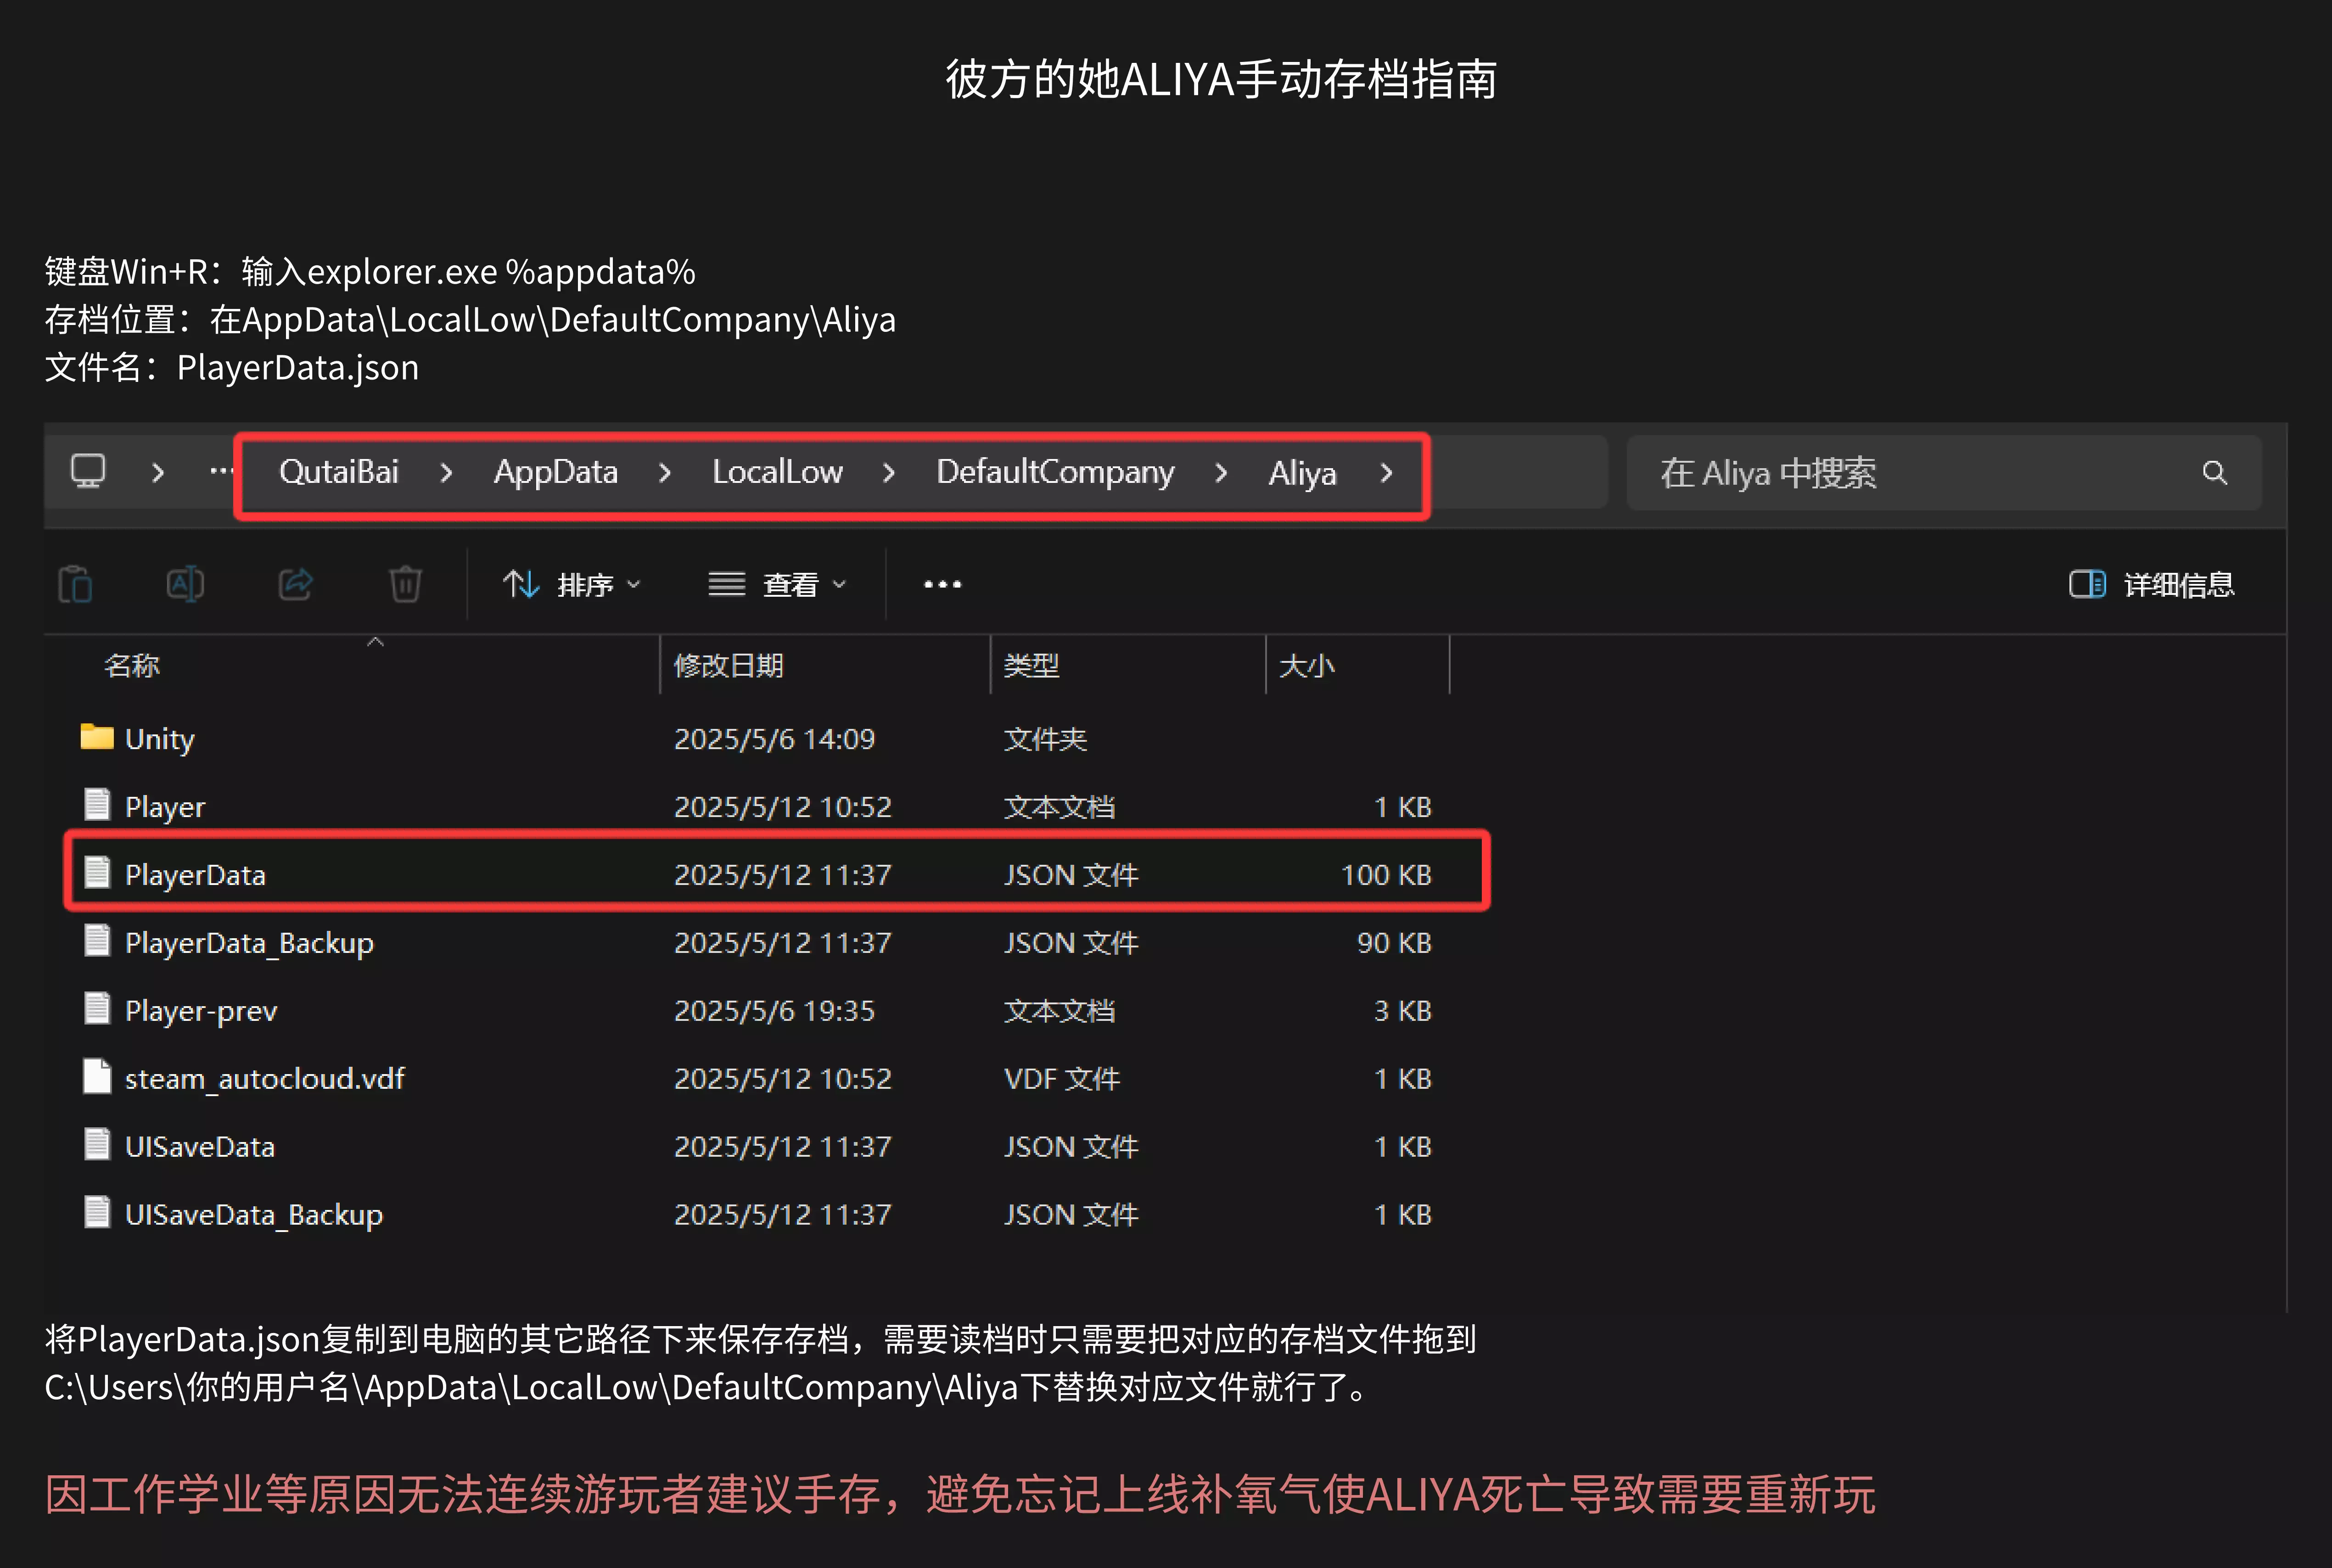Screen dimensions: 2332x1568
Task: Open the Unity folder icon
Action: point(97,738)
